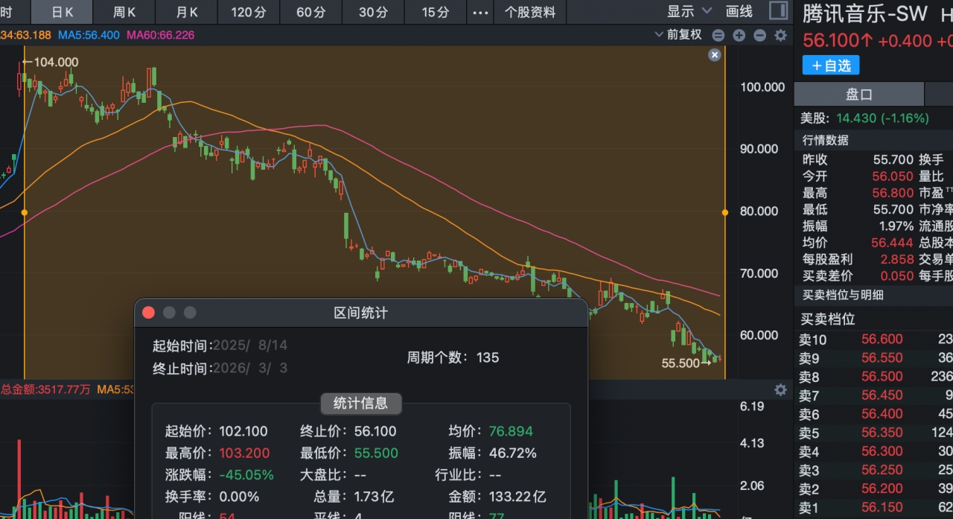The height and width of the screenshot is (519, 953).
Task: Open volume panel settings gear
Action: [x=780, y=389]
